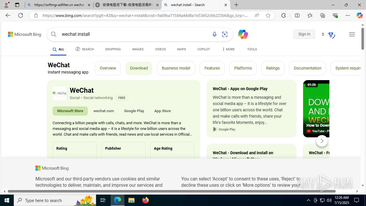
Task: Switch to the SHOPPING tab
Action: click(113, 49)
